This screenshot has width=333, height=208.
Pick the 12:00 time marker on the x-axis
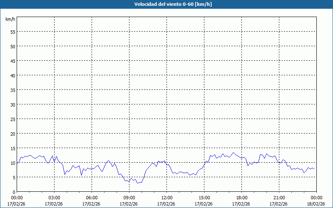pos(166,198)
